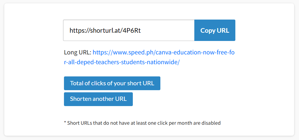
Task: Click the shorturl.at/4P6Rt text in the field
Action: click(x=105, y=30)
